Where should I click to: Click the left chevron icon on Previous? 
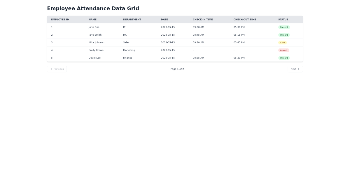tap(51, 69)
